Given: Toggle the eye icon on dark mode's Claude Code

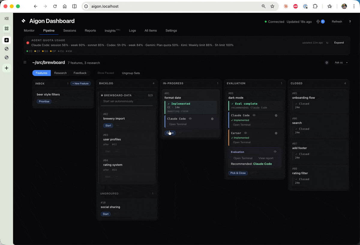Looking at the screenshot, I should point(254,115).
